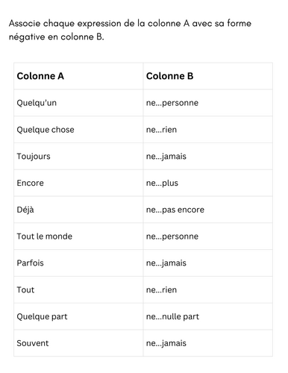Select the ne...nulle part cell

pyautogui.click(x=208, y=316)
